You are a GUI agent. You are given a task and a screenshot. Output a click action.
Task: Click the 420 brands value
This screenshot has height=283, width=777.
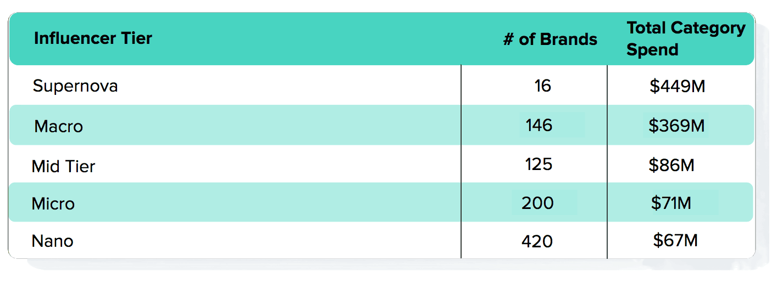point(537,241)
